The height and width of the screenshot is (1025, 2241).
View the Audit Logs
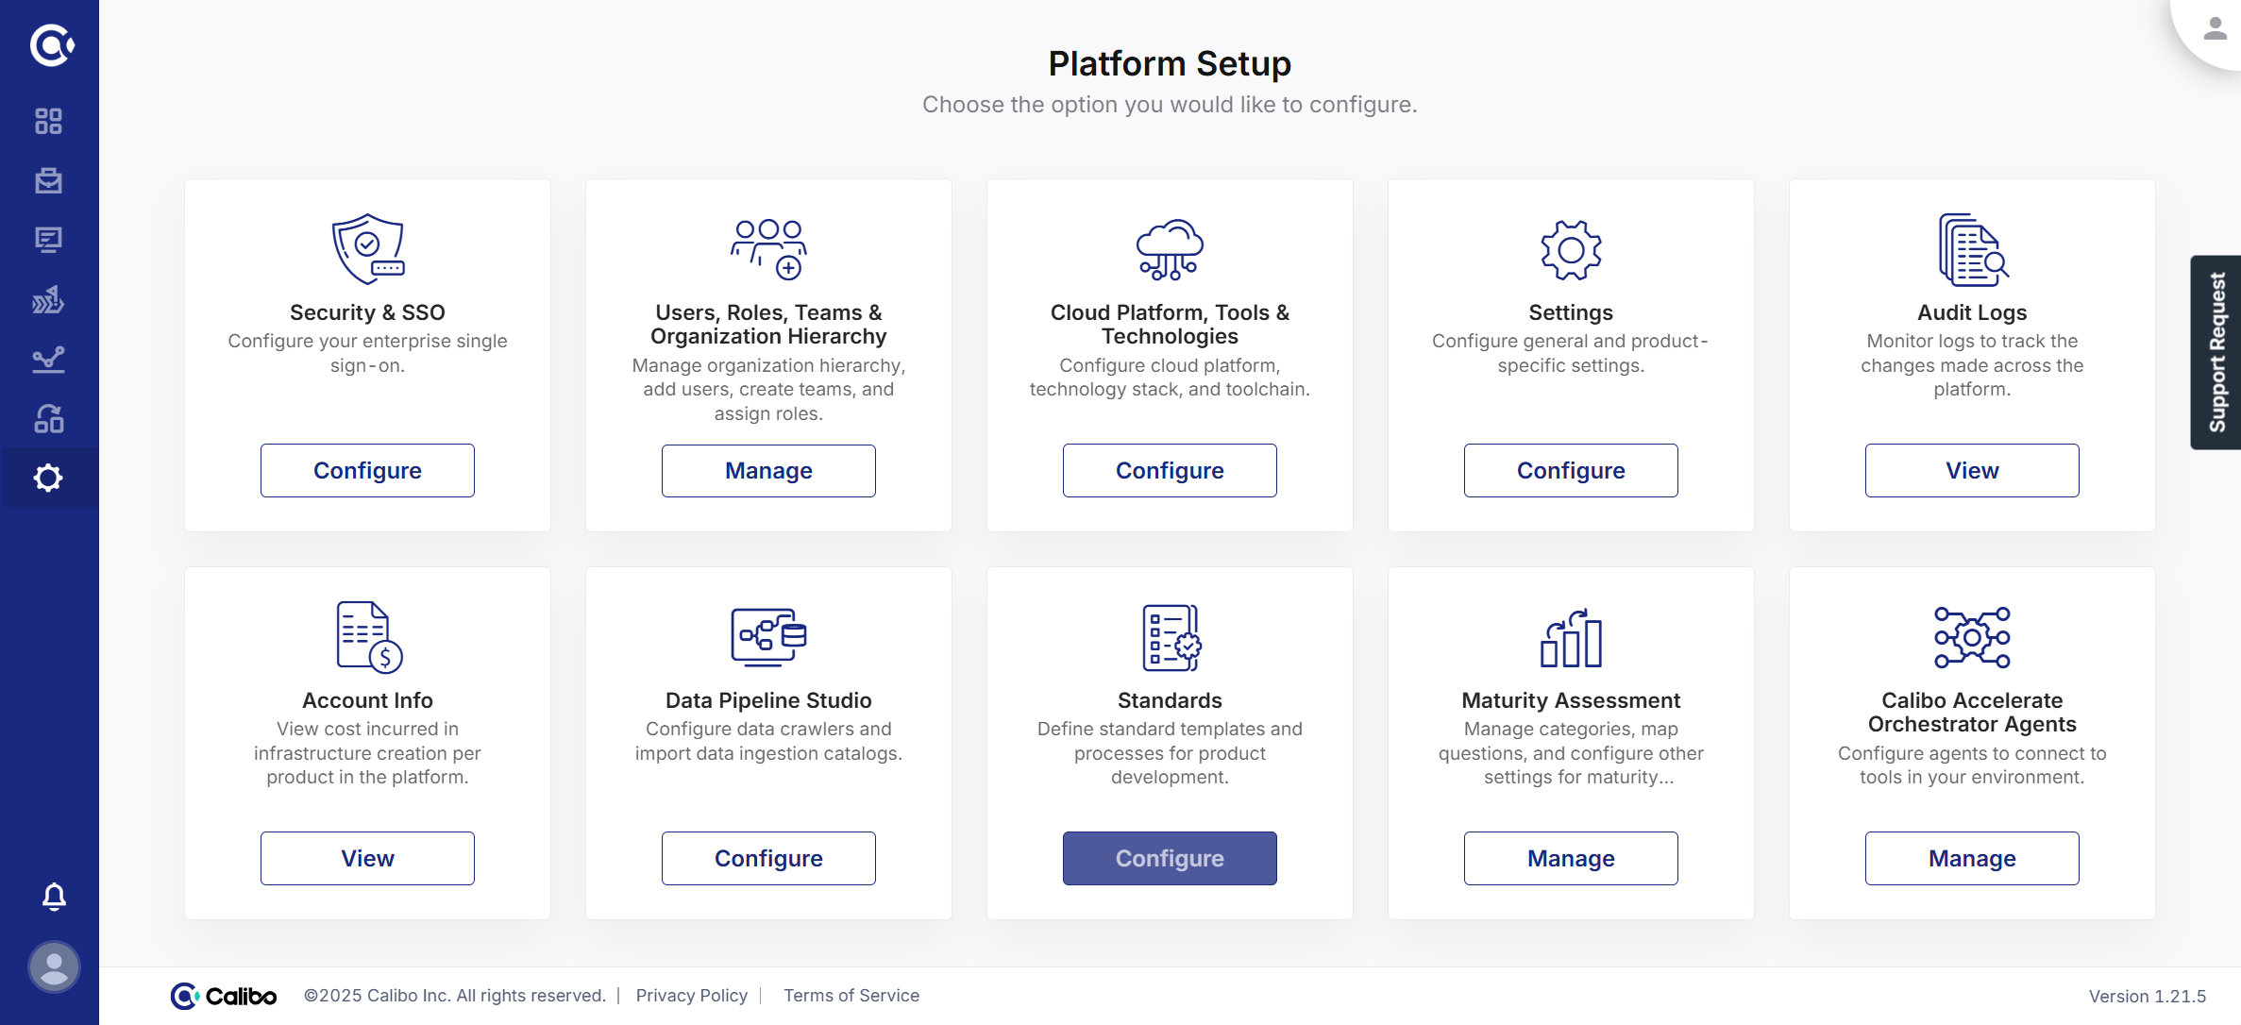[1972, 470]
